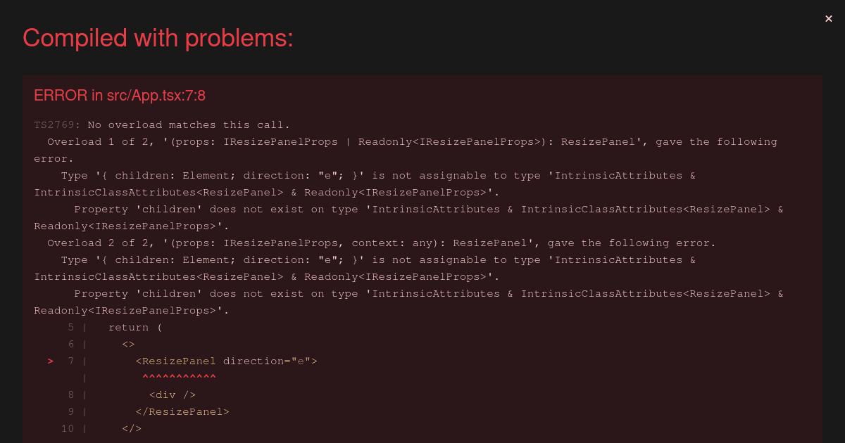
Task: Dismiss the error overlay with the X
Action: 828,18
